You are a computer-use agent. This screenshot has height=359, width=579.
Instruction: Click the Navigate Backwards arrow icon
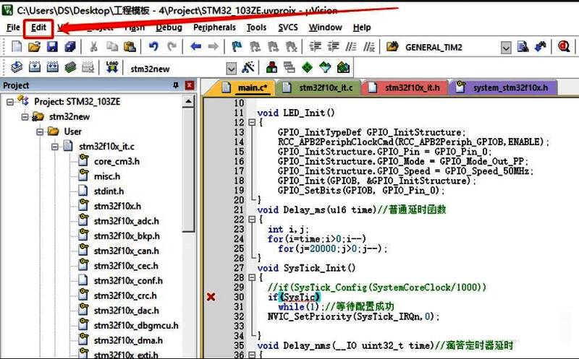195,47
